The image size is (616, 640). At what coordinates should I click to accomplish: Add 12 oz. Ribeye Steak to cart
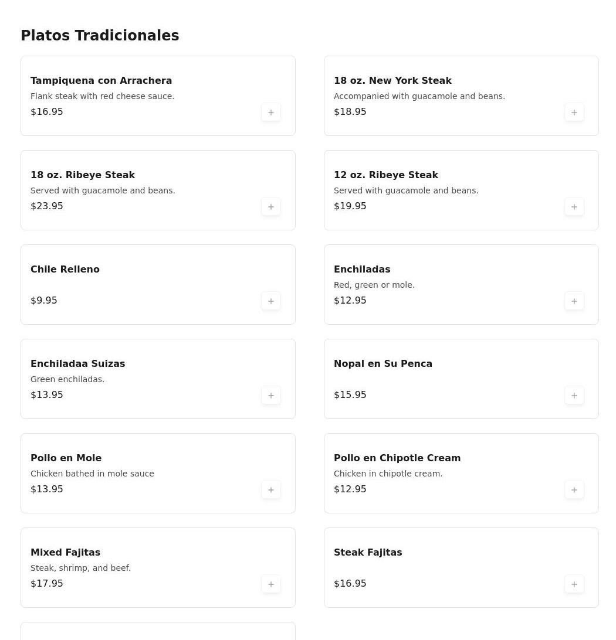[x=574, y=207]
